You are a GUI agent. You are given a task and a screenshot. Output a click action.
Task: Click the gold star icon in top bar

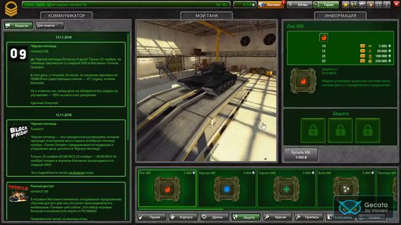(x=345, y=4)
